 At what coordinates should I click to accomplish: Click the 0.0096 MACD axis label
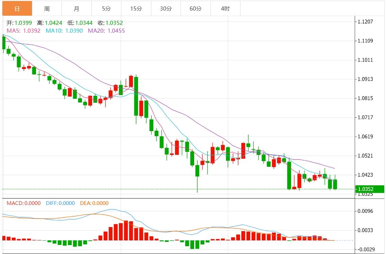tap(366, 211)
